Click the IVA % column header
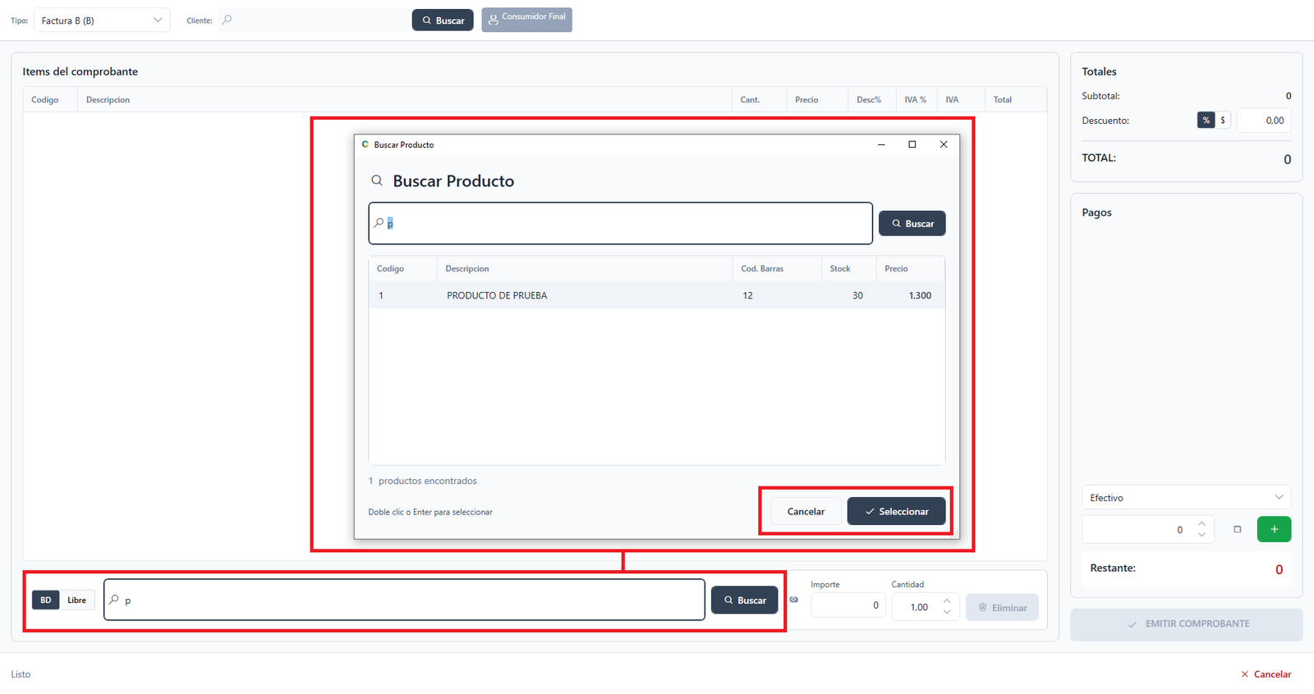The height and width of the screenshot is (694, 1314). 915,99
